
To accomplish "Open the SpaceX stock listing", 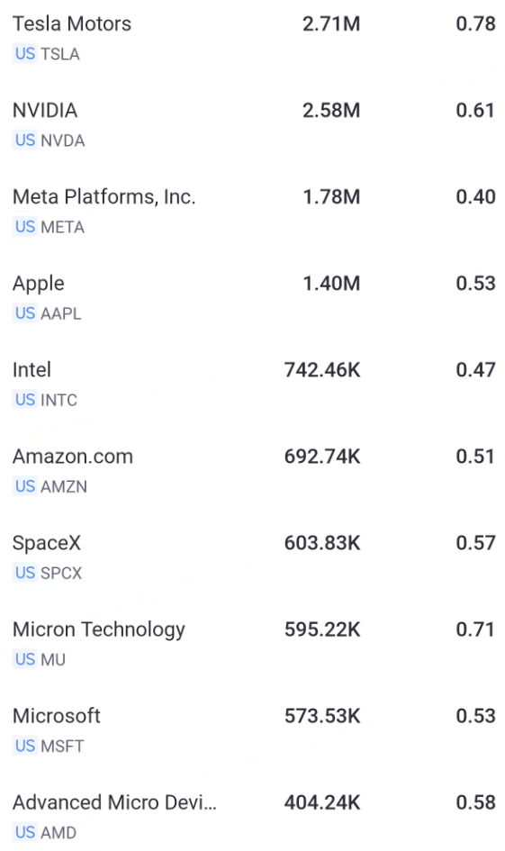I will pyautogui.click(x=252, y=557).
